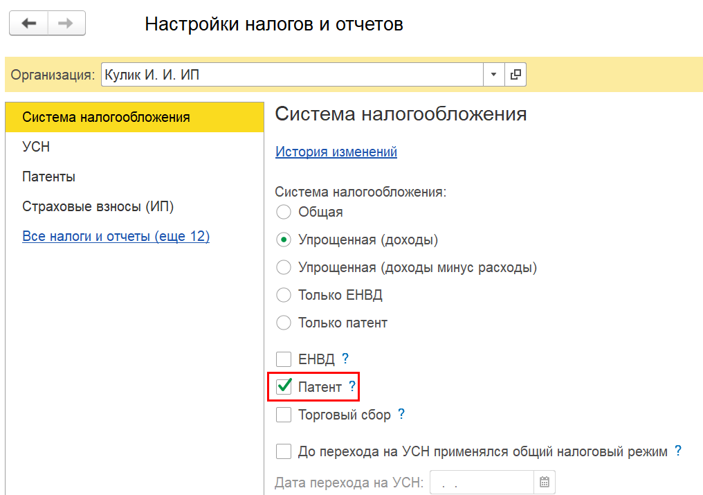Check До перехода на УСН применялся общий режим
The image size is (703, 495).
tap(284, 451)
